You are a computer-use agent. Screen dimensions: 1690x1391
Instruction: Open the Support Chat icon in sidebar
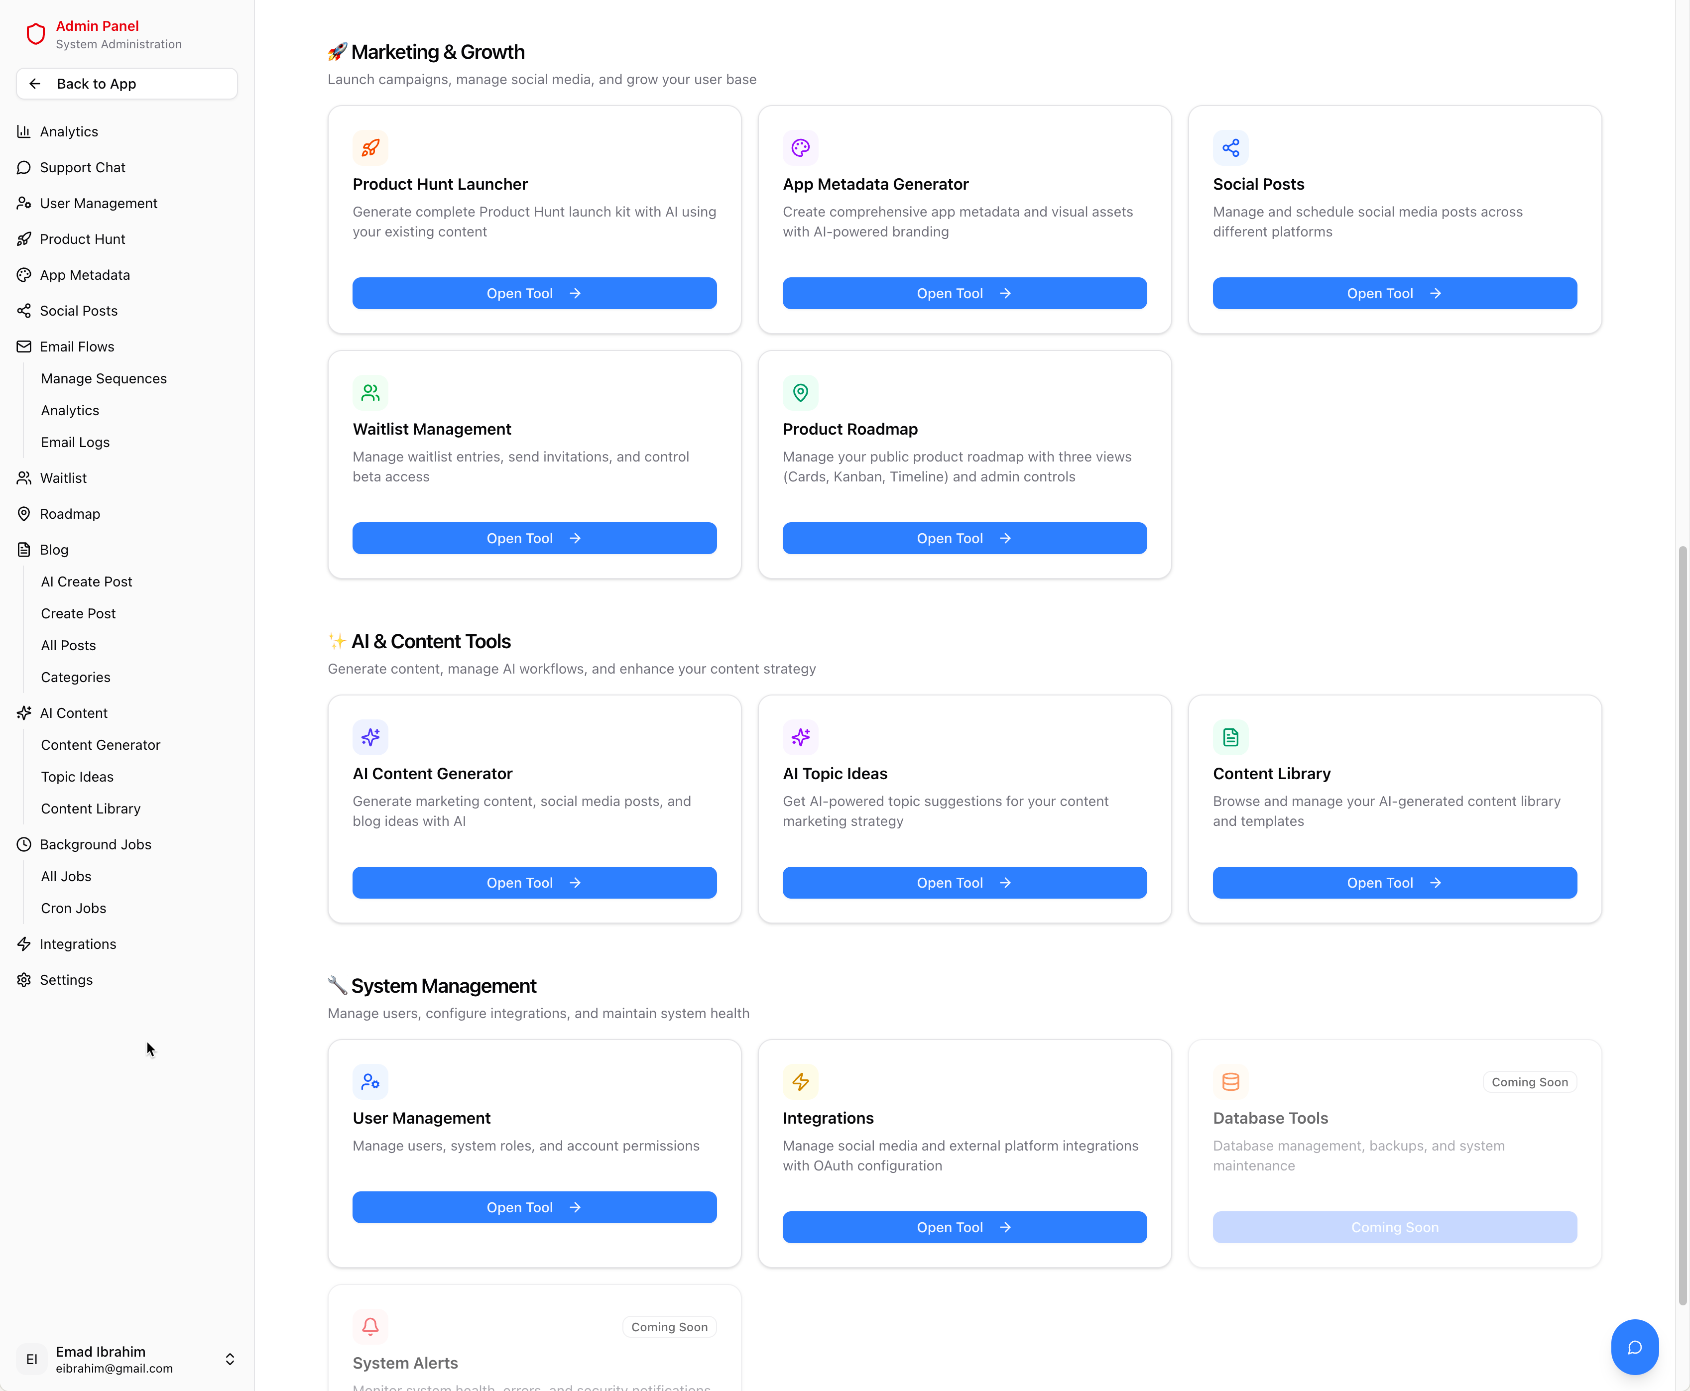[x=24, y=167]
